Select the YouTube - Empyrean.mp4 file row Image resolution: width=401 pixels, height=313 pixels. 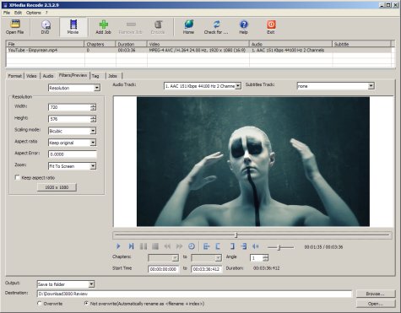coord(199,50)
